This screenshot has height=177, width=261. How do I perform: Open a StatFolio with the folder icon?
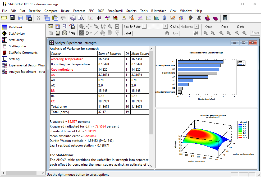click(4, 18)
